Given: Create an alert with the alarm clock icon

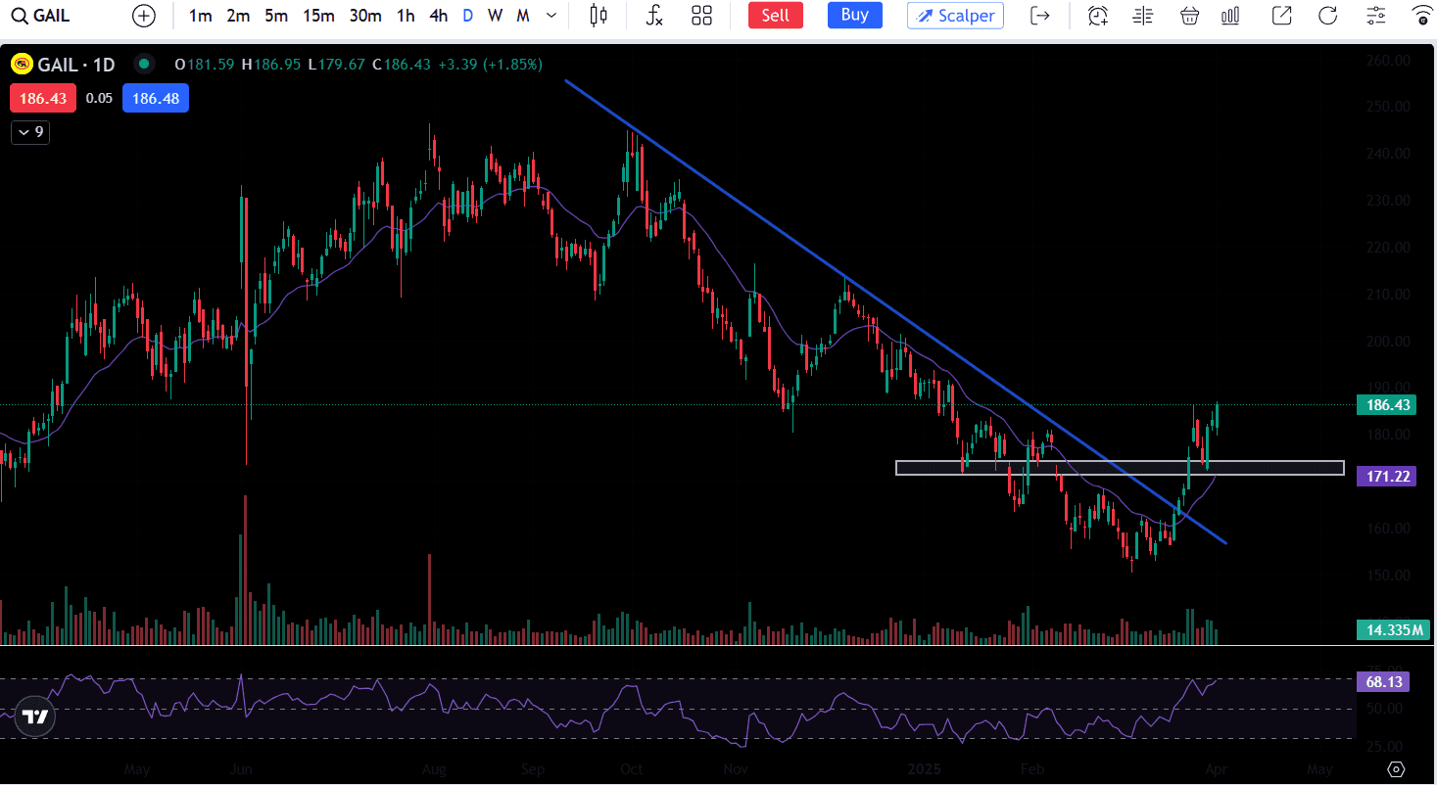Looking at the screenshot, I should pyautogui.click(x=1098, y=16).
